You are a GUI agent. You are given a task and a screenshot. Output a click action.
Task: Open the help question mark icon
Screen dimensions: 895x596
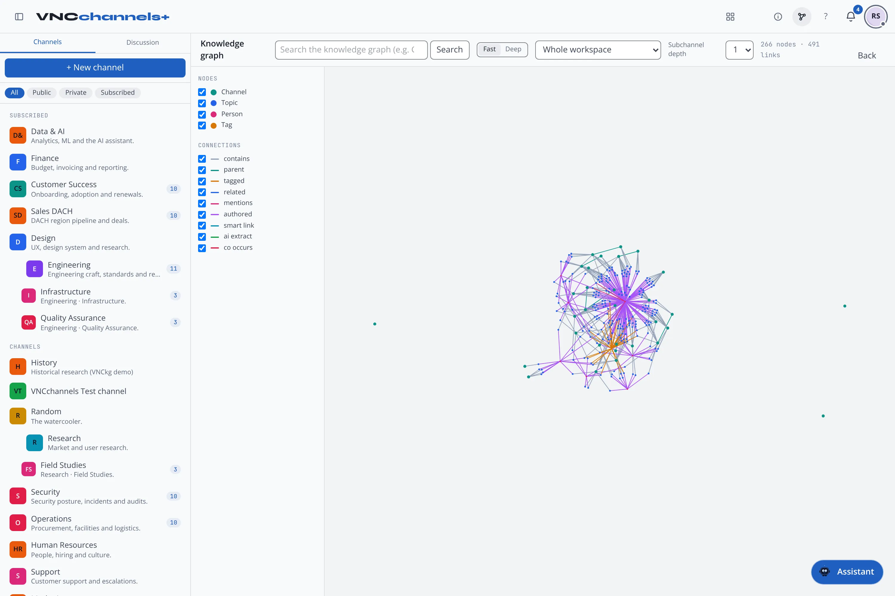825,17
